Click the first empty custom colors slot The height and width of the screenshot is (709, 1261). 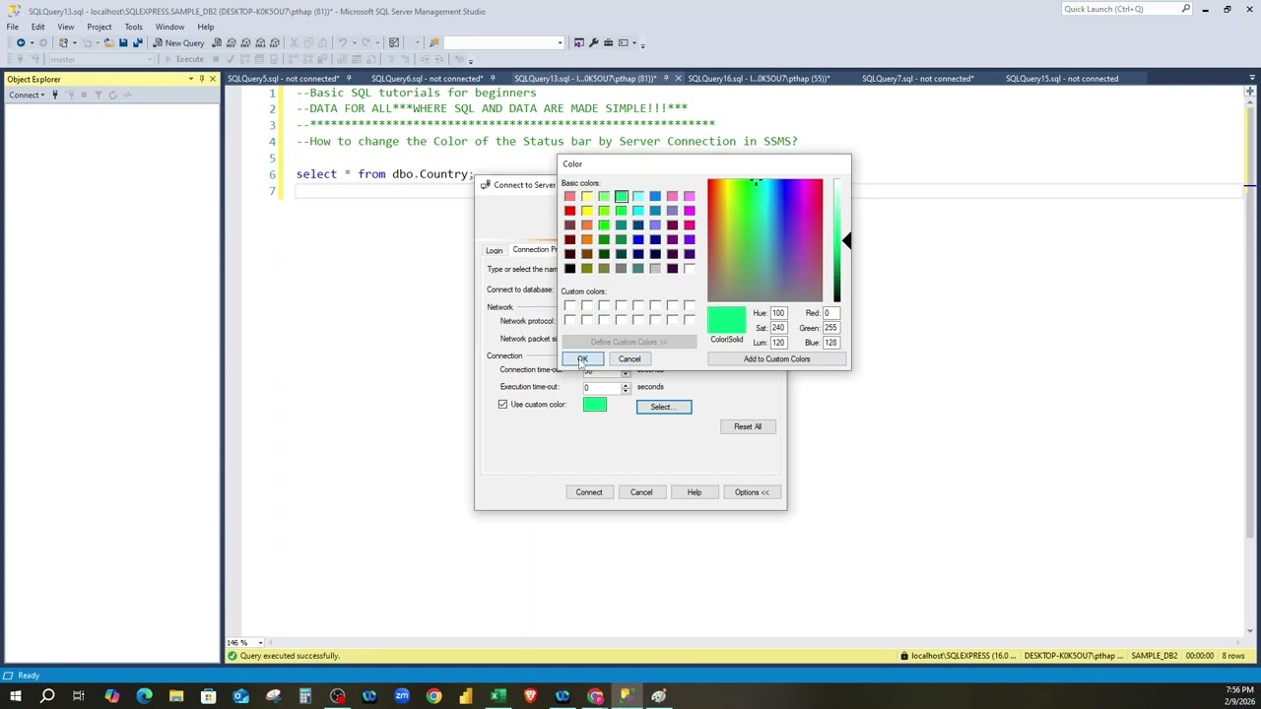(569, 305)
